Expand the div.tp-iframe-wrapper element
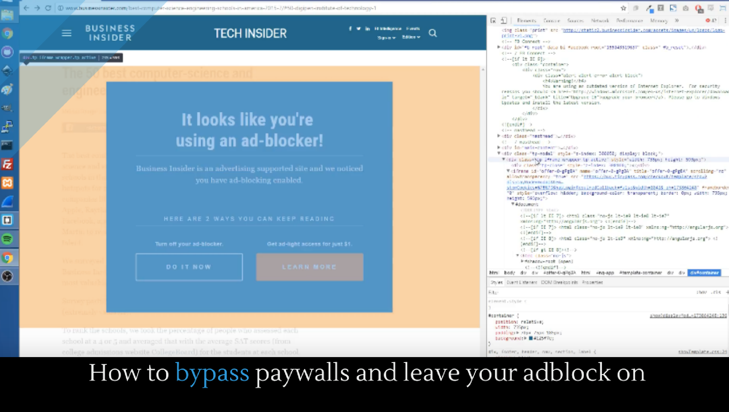Viewport: 729px width, 412px height. pos(504,159)
